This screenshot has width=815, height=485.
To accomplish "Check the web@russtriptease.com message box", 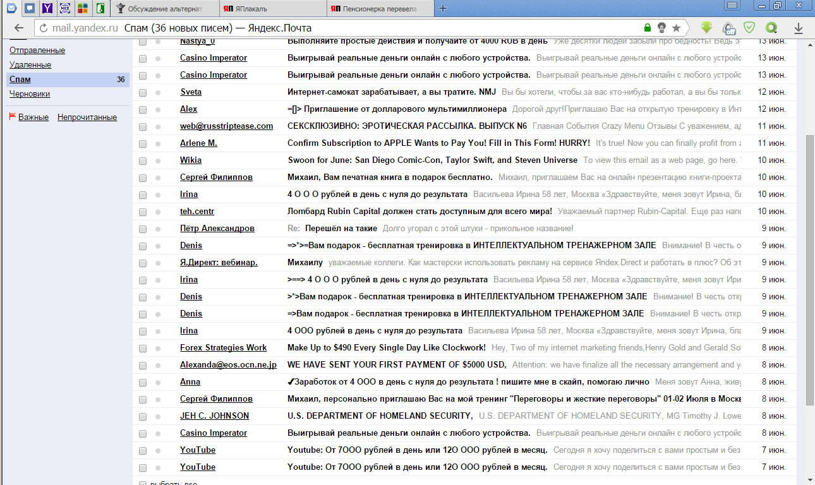I will point(143,126).
